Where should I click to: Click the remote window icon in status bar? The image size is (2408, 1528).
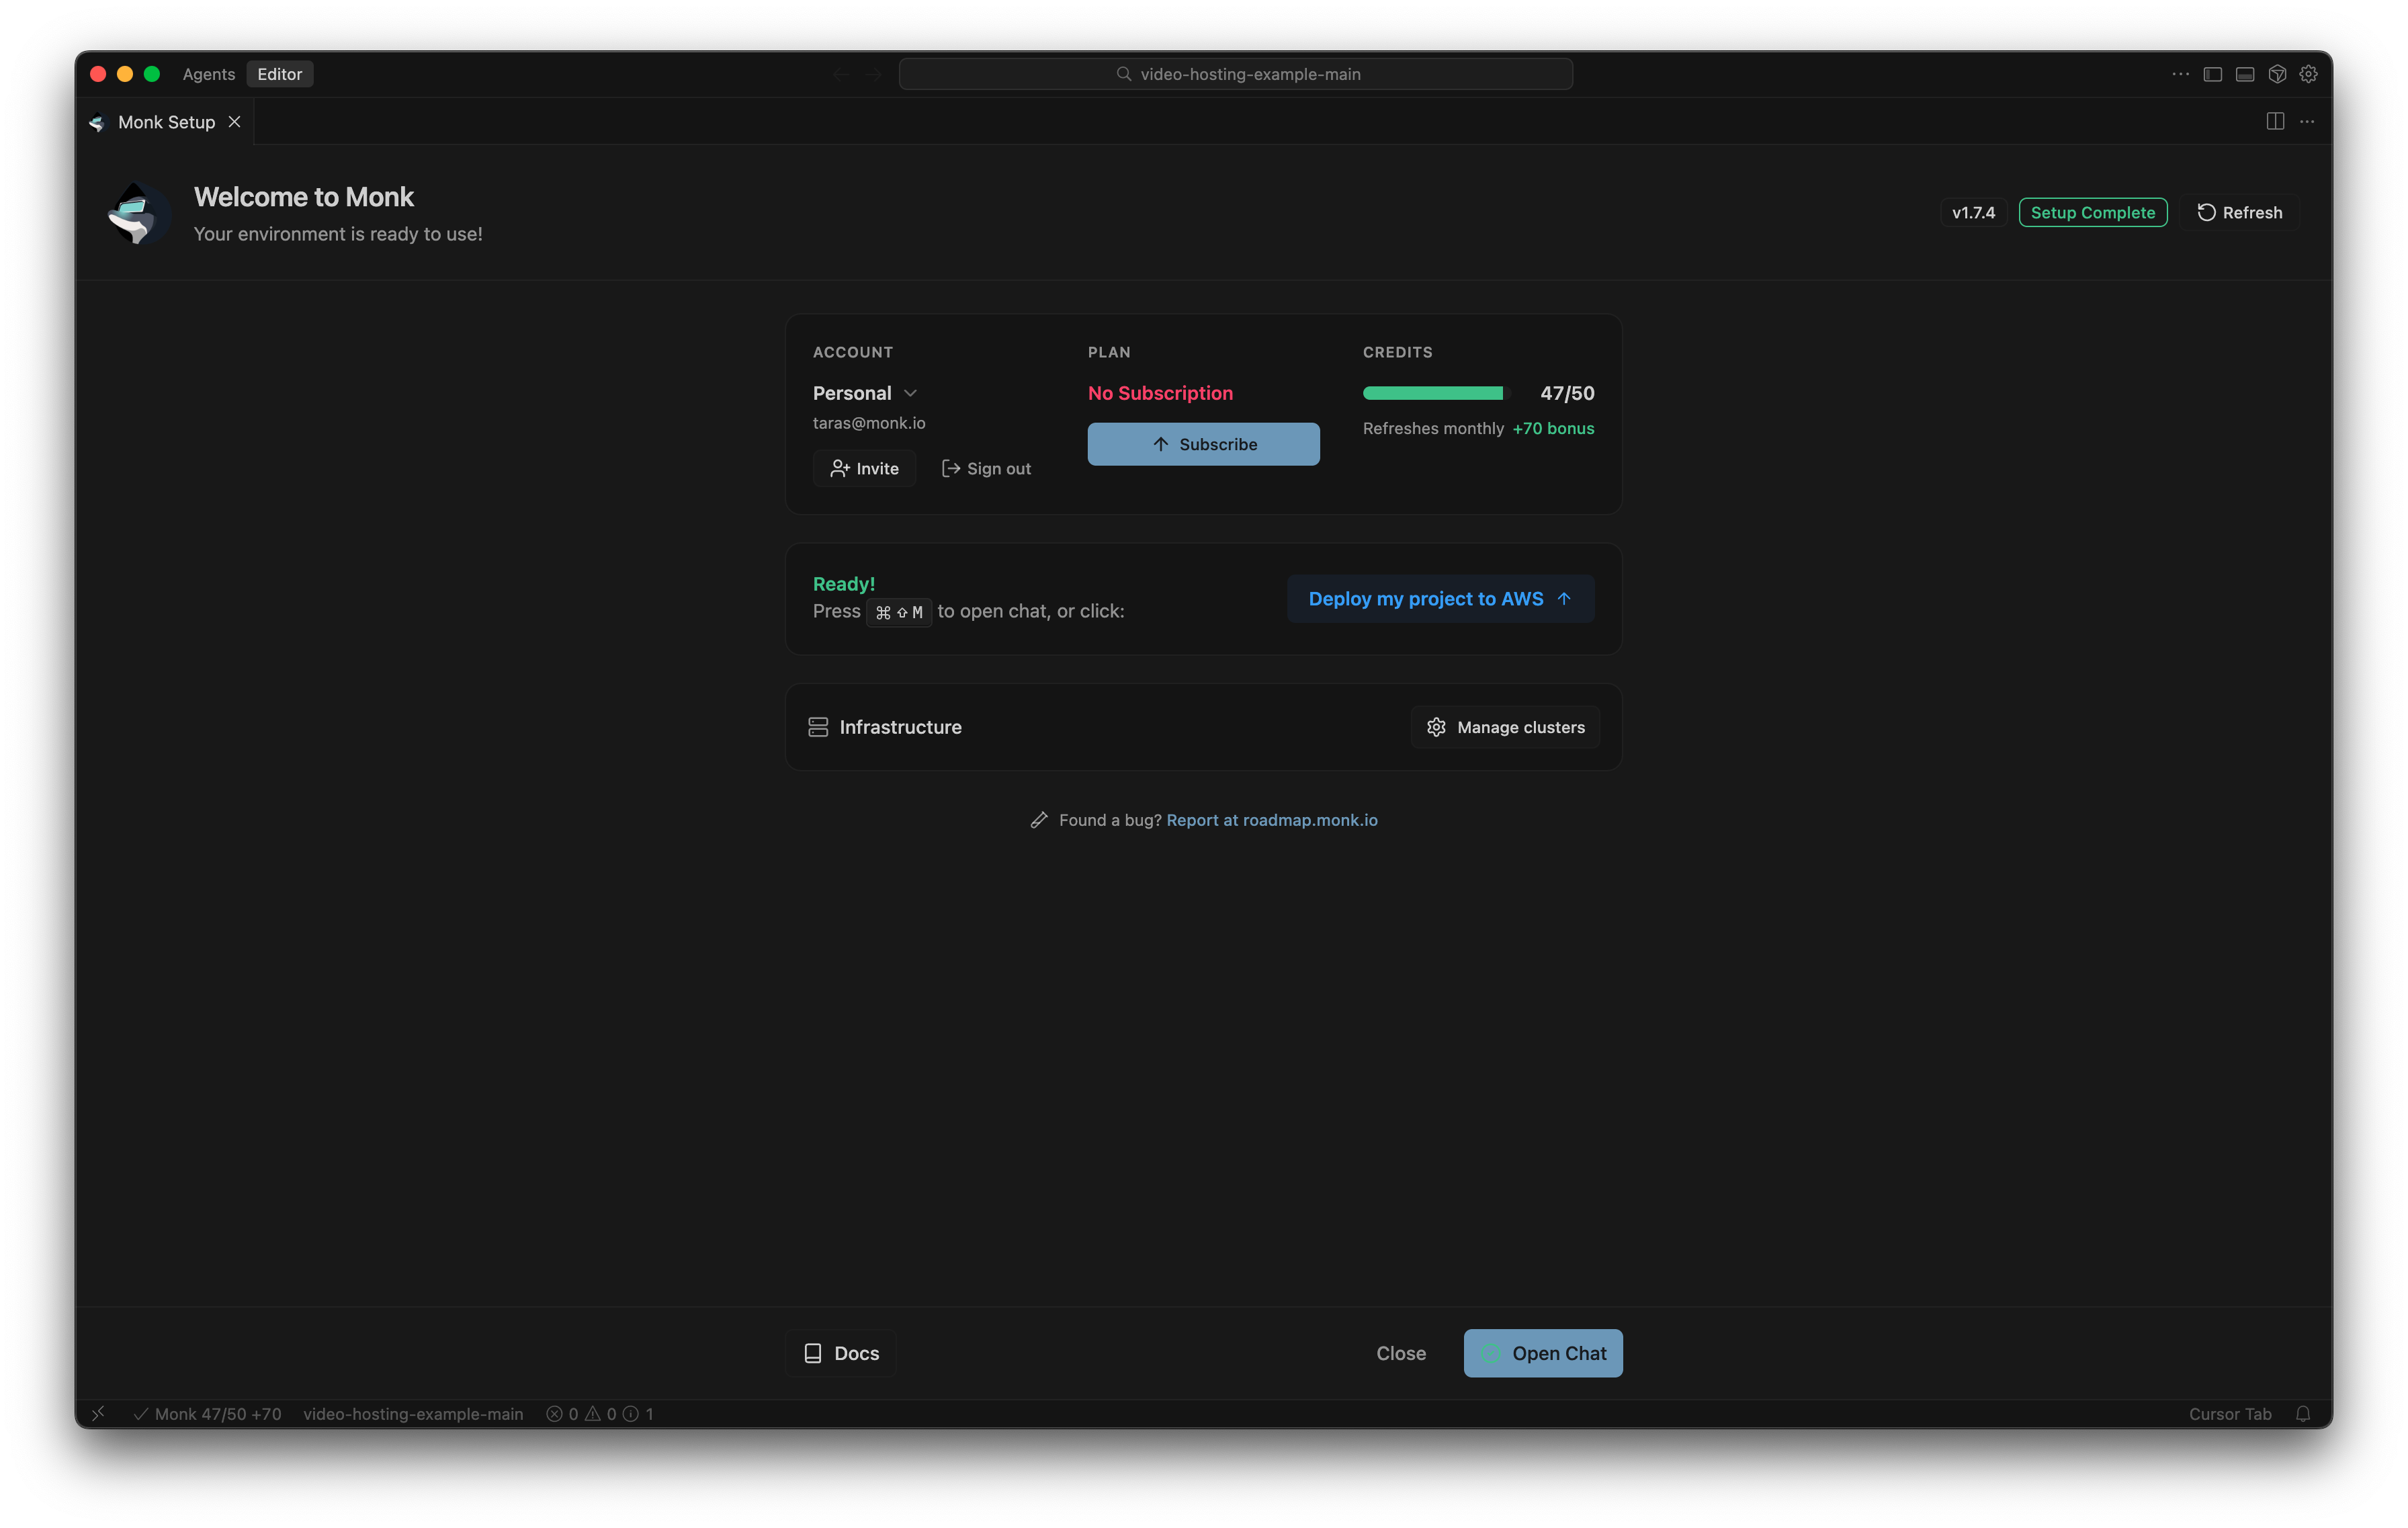click(x=98, y=1413)
